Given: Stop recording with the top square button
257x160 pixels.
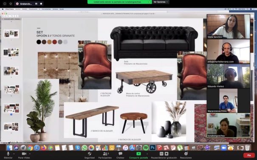Looking at the screenshot, I should pos(41,3).
